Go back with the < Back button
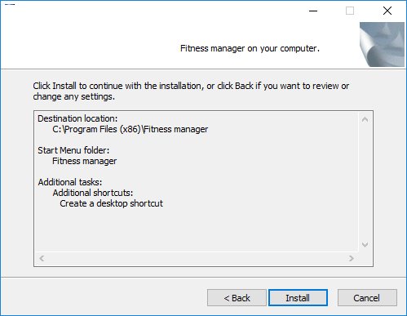The width and height of the screenshot is (407, 316). (x=237, y=298)
